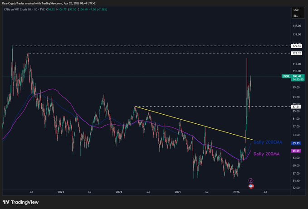Select the yellow descending trendline

click(x=191, y=122)
